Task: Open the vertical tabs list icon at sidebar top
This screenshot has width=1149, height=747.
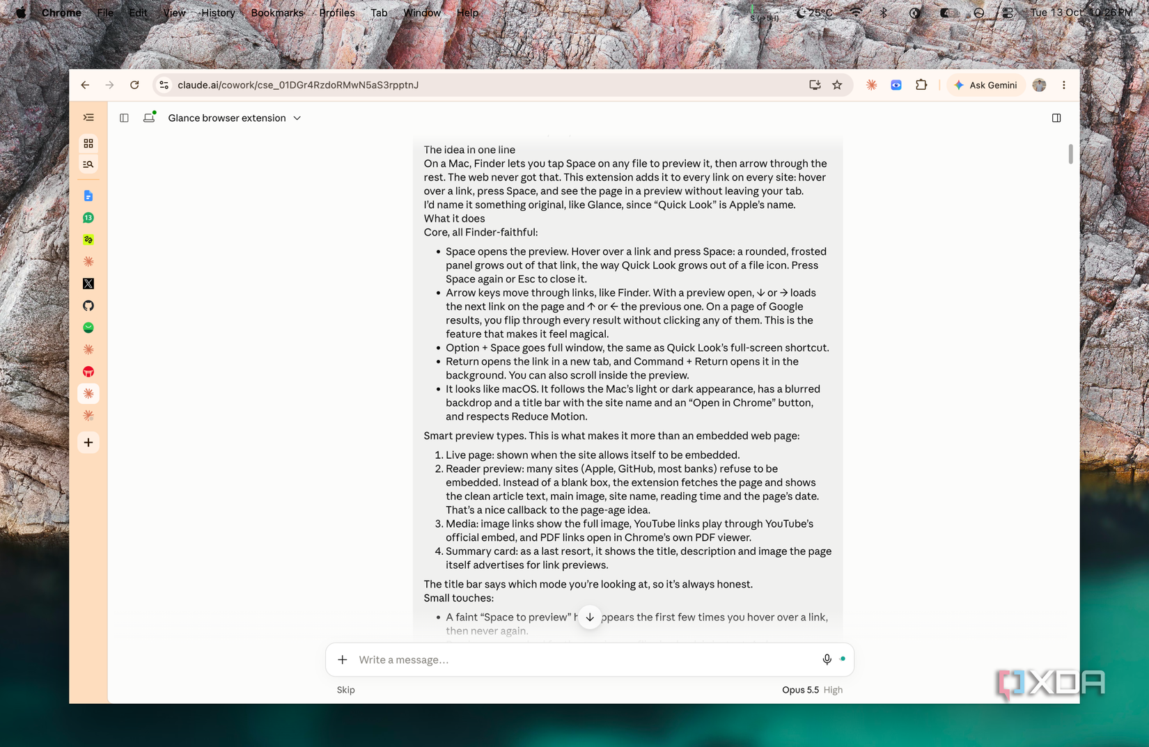Action: (88, 118)
